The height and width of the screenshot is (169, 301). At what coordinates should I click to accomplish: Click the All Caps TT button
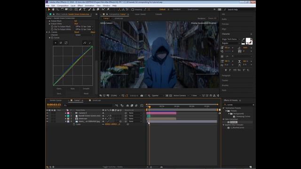click(235, 70)
